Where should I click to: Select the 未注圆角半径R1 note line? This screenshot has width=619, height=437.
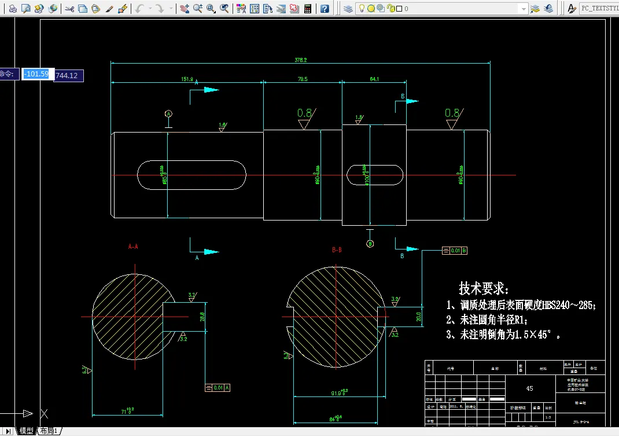(487, 320)
